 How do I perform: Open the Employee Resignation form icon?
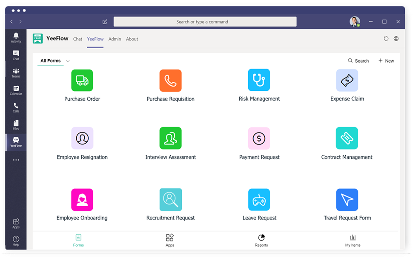pos(82,138)
